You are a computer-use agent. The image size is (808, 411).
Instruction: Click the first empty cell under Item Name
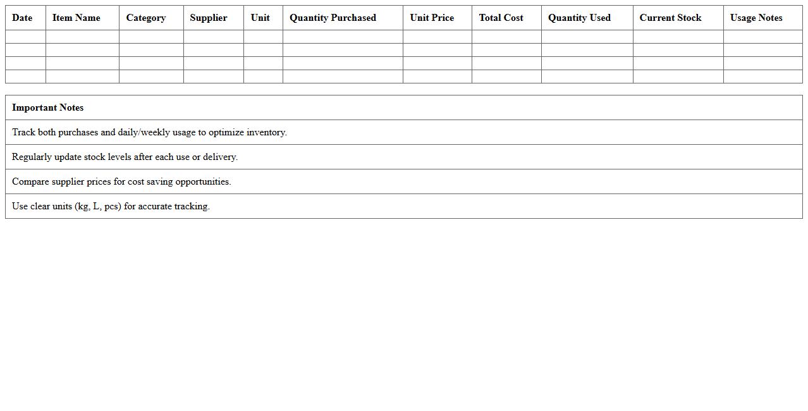pos(82,37)
